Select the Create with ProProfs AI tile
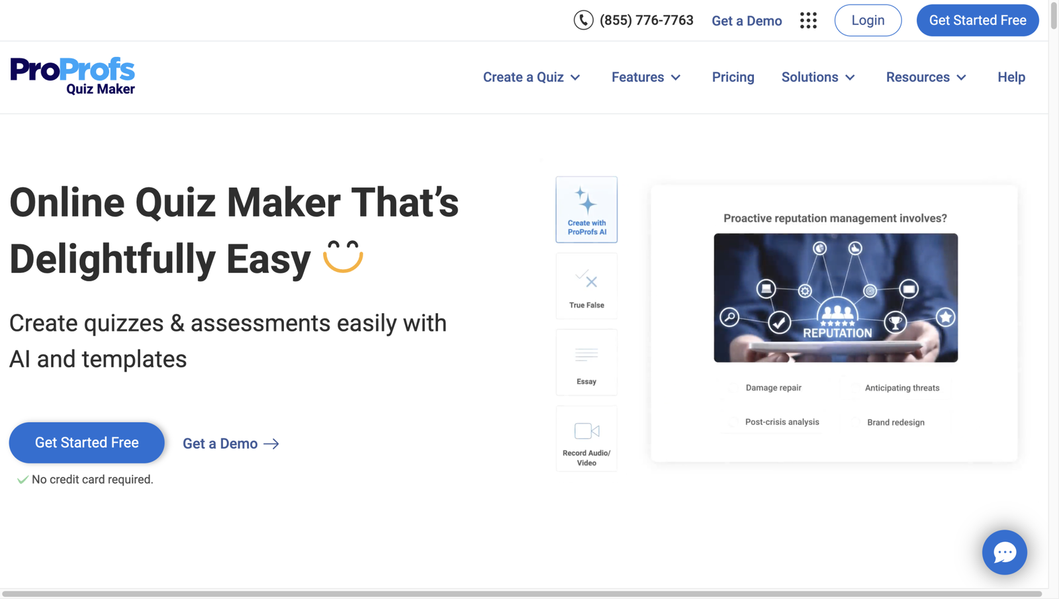Image resolution: width=1059 pixels, height=599 pixels. click(586, 209)
